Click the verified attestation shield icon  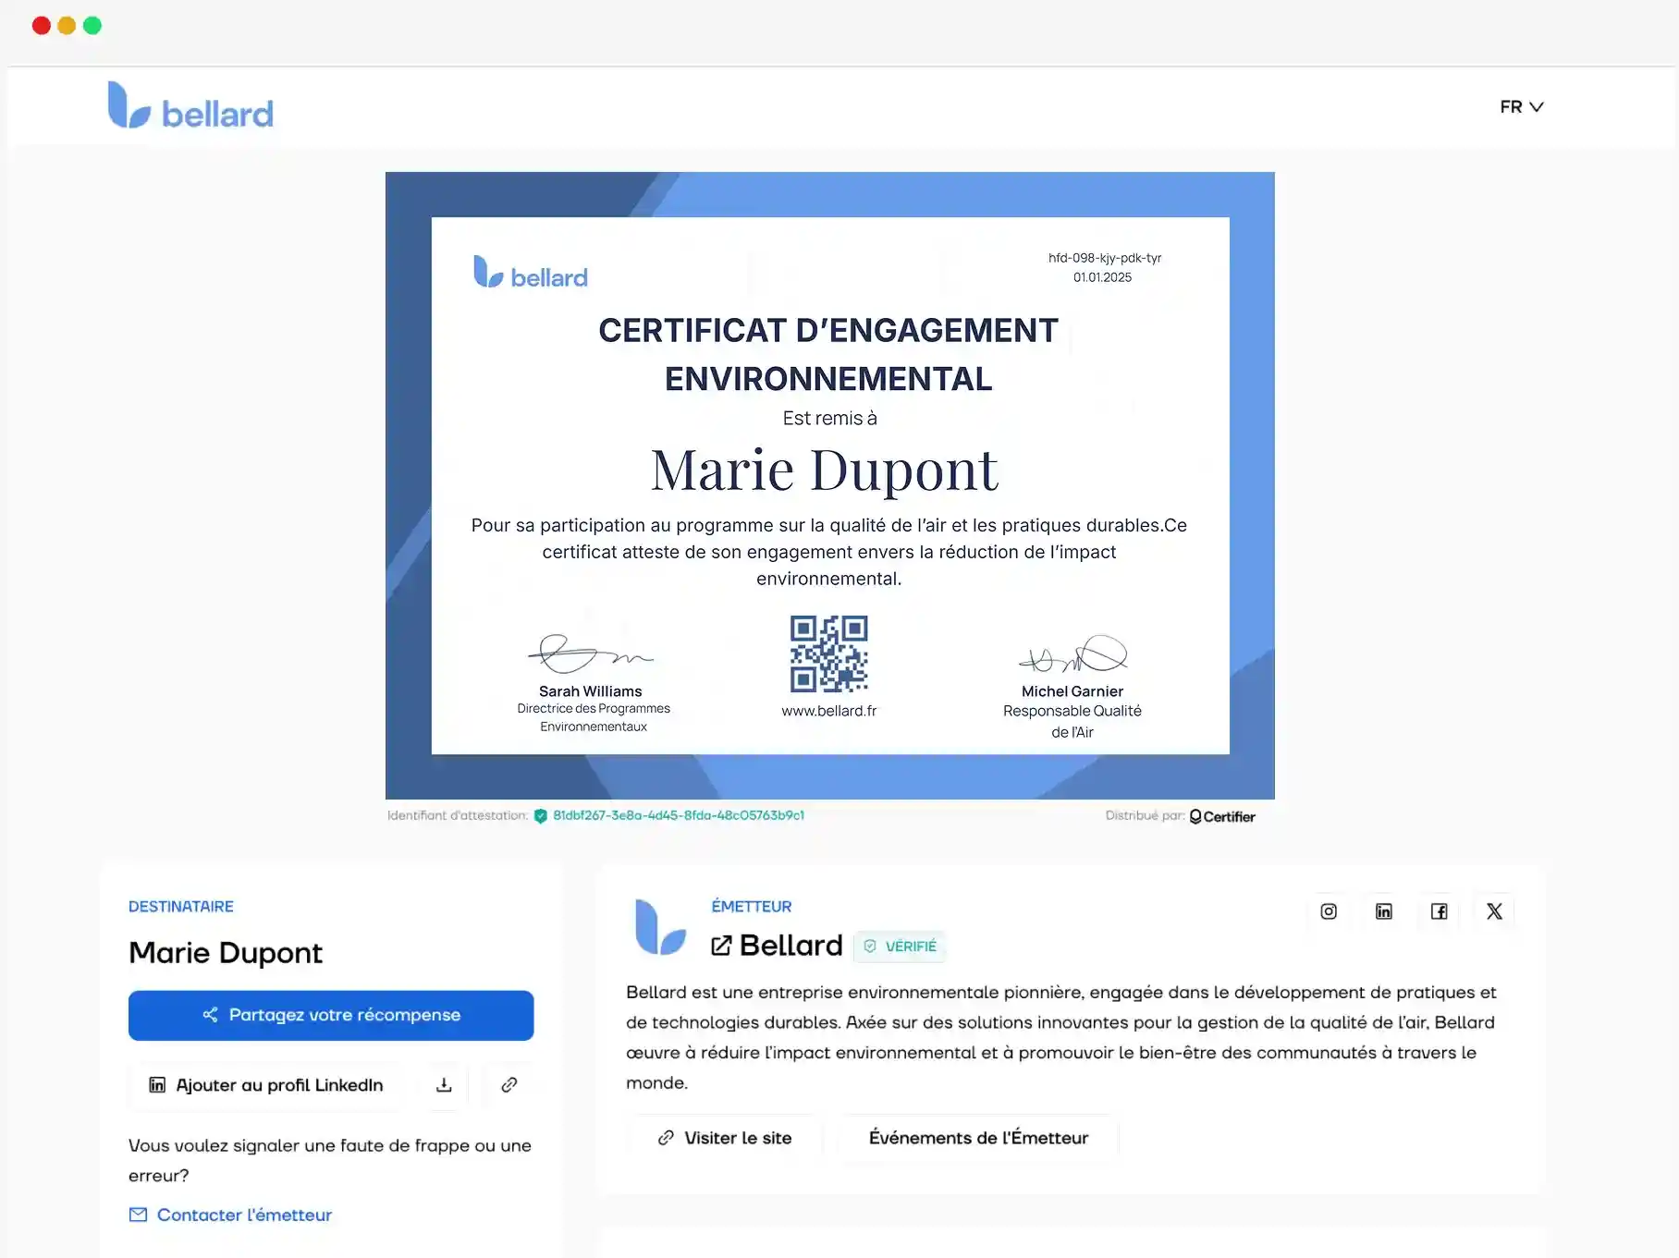point(540,815)
